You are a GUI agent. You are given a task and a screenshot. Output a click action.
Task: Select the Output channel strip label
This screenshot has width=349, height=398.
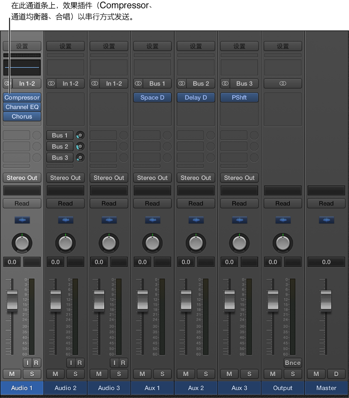pyautogui.click(x=283, y=388)
